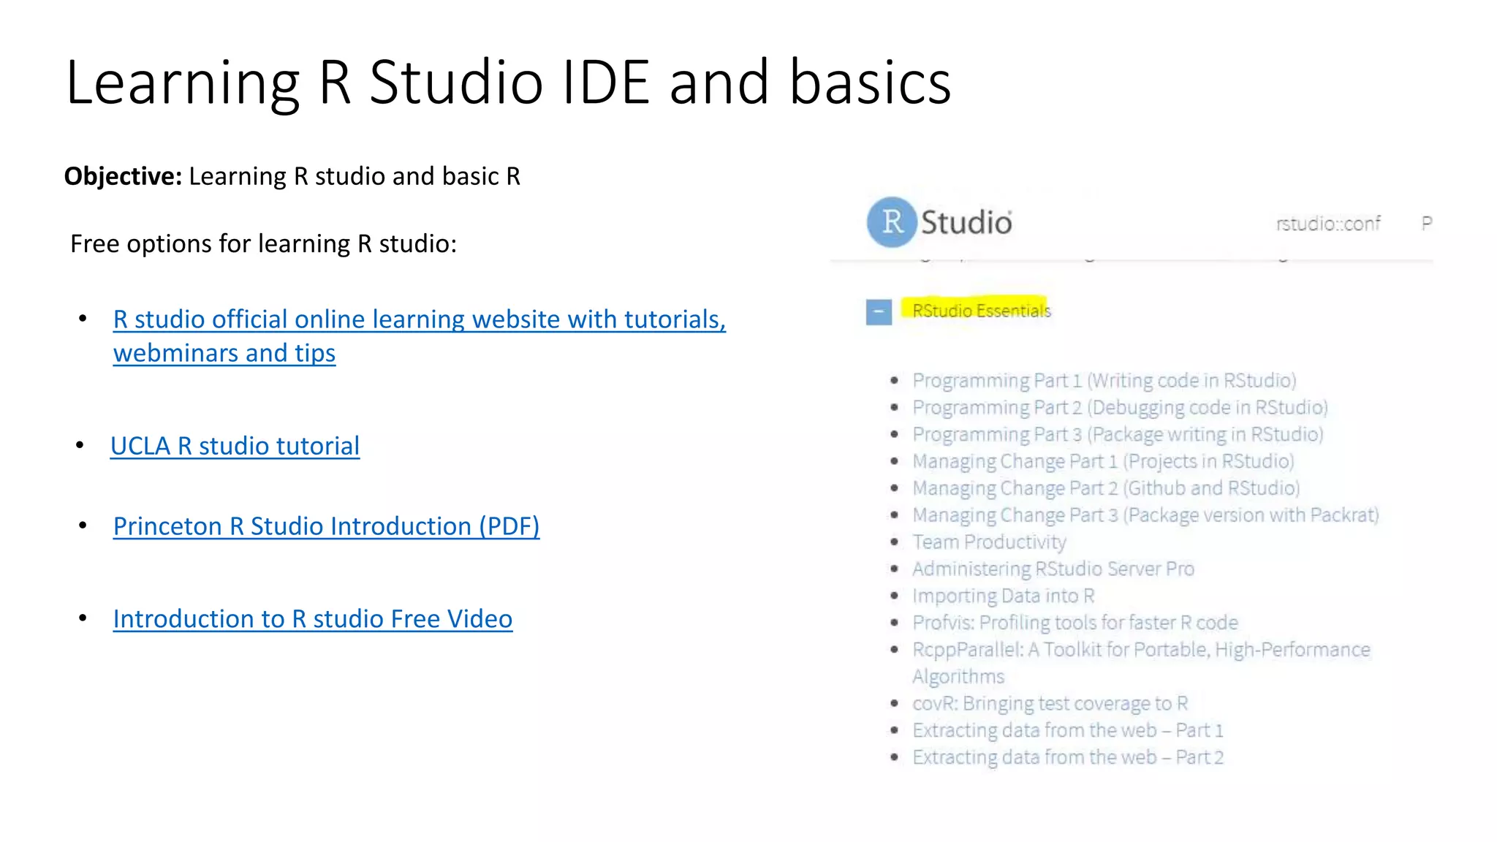Open the UCLA R studio tutorial link
Screen dimensions: 1497x842
click(235, 446)
